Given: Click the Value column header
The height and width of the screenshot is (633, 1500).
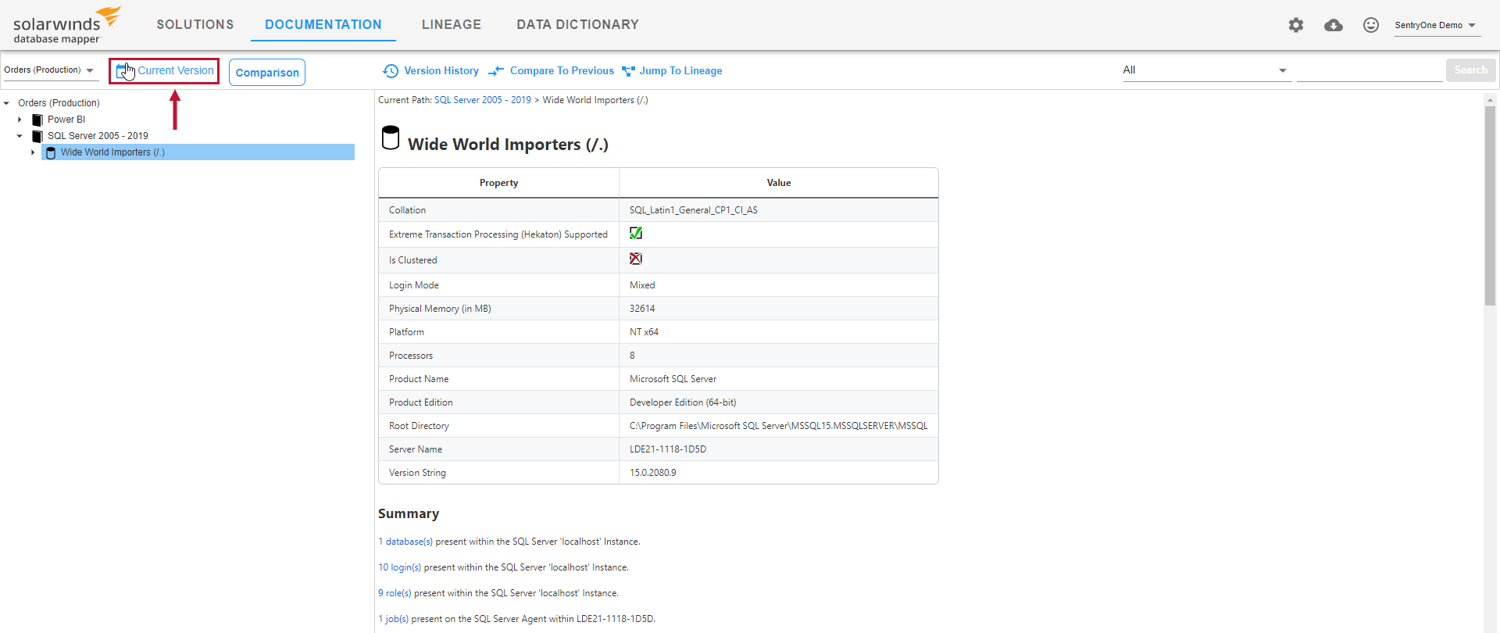Looking at the screenshot, I should (x=779, y=183).
